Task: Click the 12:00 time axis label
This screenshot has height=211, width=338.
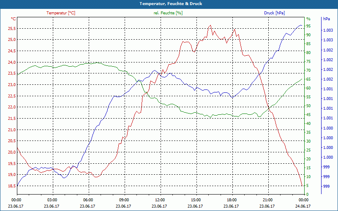Action: (x=159, y=200)
